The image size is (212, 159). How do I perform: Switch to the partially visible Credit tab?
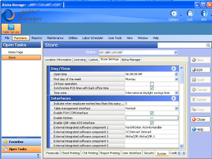click(x=173, y=153)
